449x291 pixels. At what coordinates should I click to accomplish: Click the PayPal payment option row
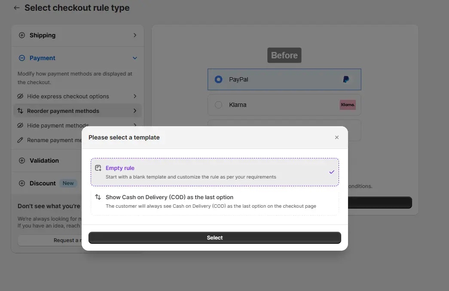(x=284, y=79)
